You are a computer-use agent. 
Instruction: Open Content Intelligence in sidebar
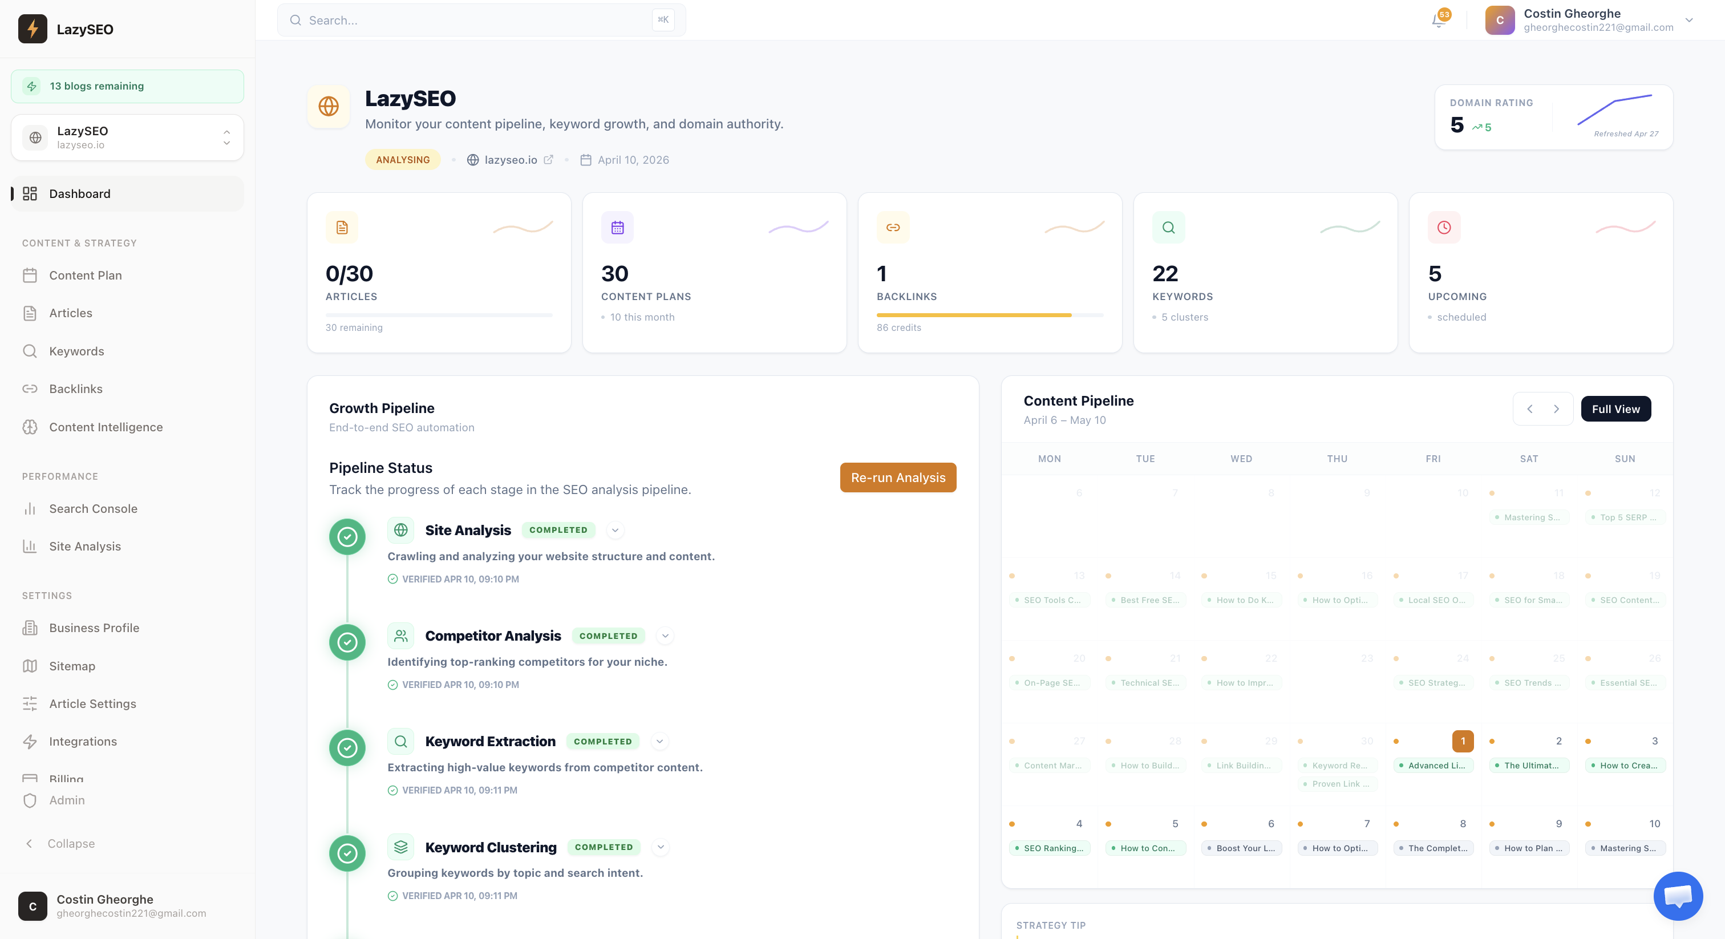(x=127, y=427)
